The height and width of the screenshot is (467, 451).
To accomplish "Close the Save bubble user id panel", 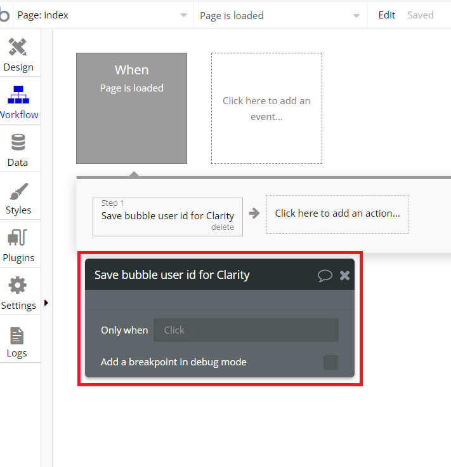I will tap(344, 275).
